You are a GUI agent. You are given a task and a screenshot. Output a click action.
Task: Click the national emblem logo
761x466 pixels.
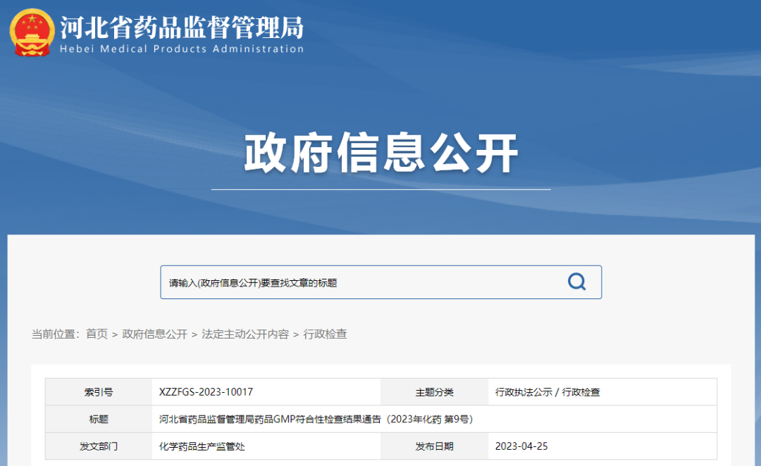(x=32, y=33)
